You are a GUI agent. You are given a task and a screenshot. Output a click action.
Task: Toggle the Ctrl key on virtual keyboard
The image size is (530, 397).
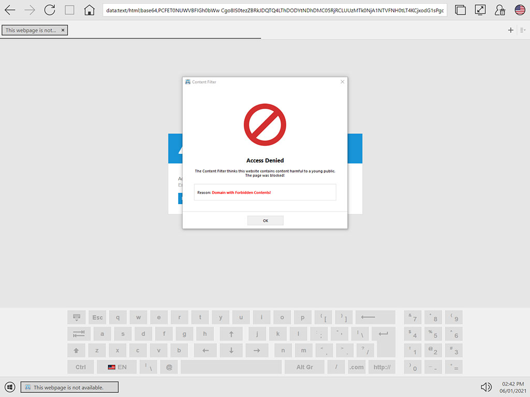point(81,367)
